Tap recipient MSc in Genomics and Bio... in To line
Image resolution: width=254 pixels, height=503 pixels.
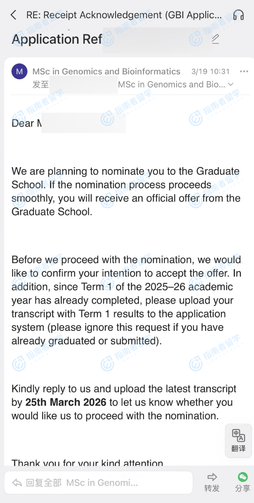click(171, 84)
